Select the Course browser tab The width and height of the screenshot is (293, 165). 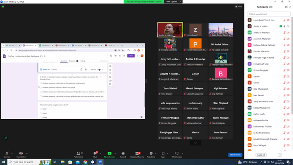[x=112, y=45]
